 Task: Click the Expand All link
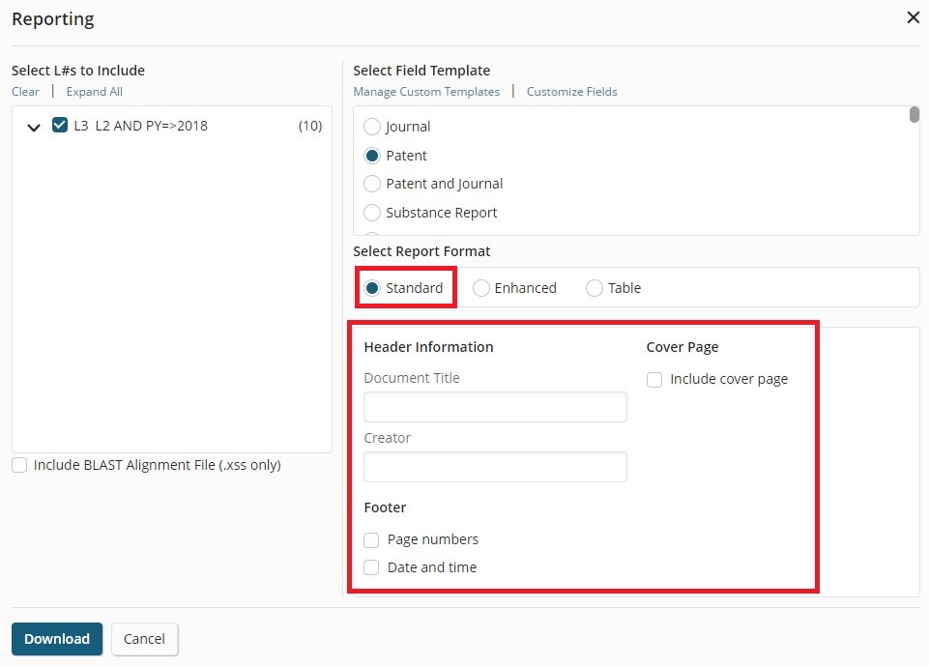pos(94,92)
